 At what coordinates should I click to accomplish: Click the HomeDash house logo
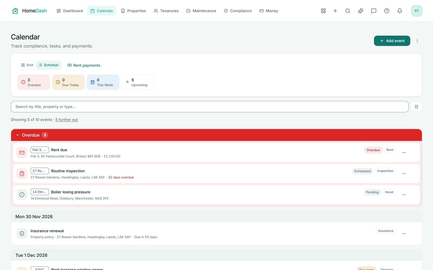pos(15,11)
